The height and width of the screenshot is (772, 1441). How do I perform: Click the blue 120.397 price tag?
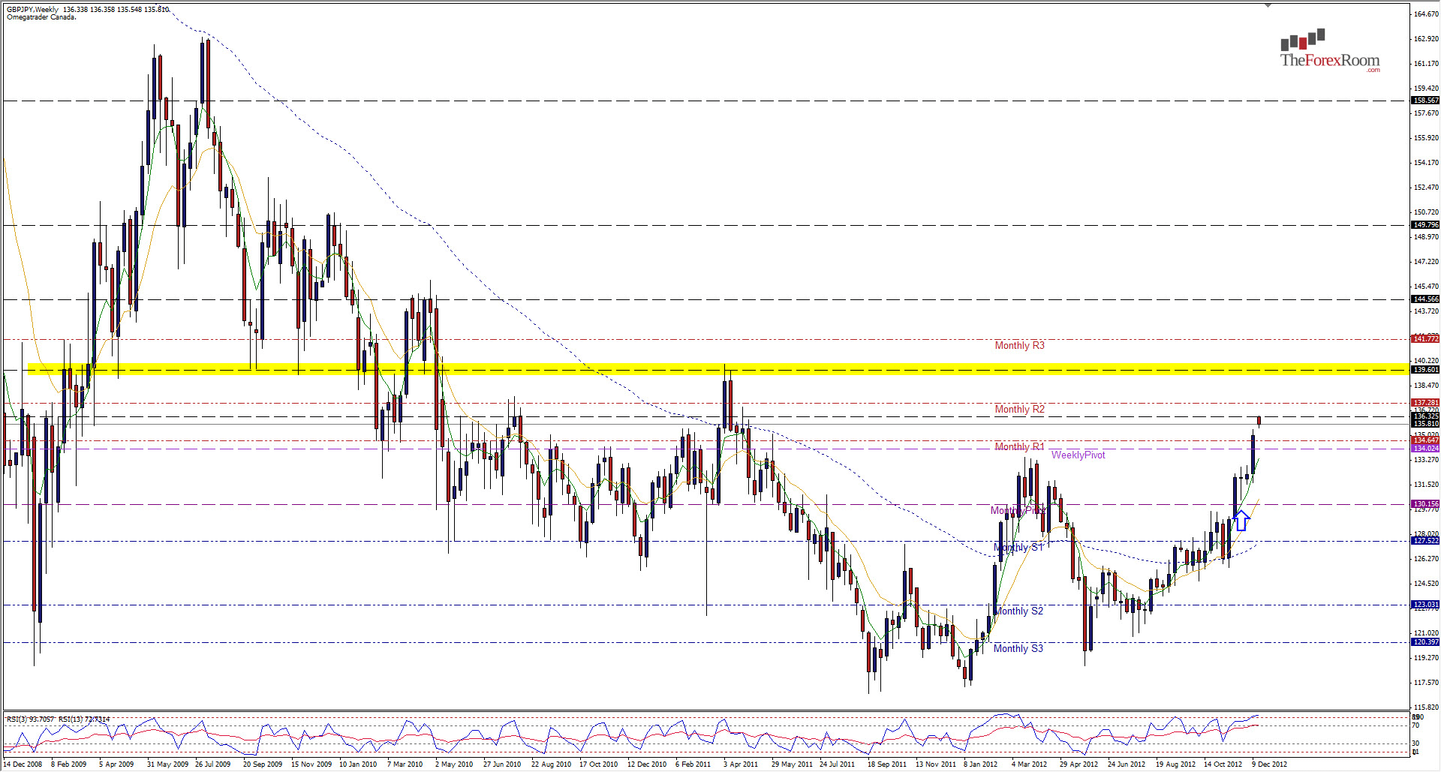[1425, 642]
